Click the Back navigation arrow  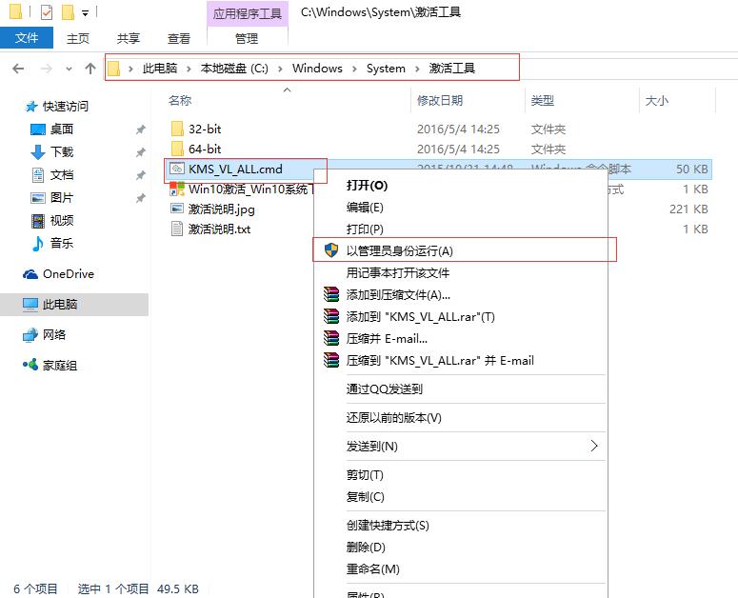click(18, 69)
